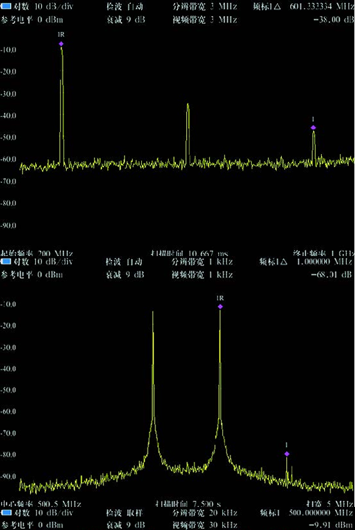355x530 pixels.
Task: Click the 中心频率 500.5 MHz center frequency label
Action: [x=41, y=504]
